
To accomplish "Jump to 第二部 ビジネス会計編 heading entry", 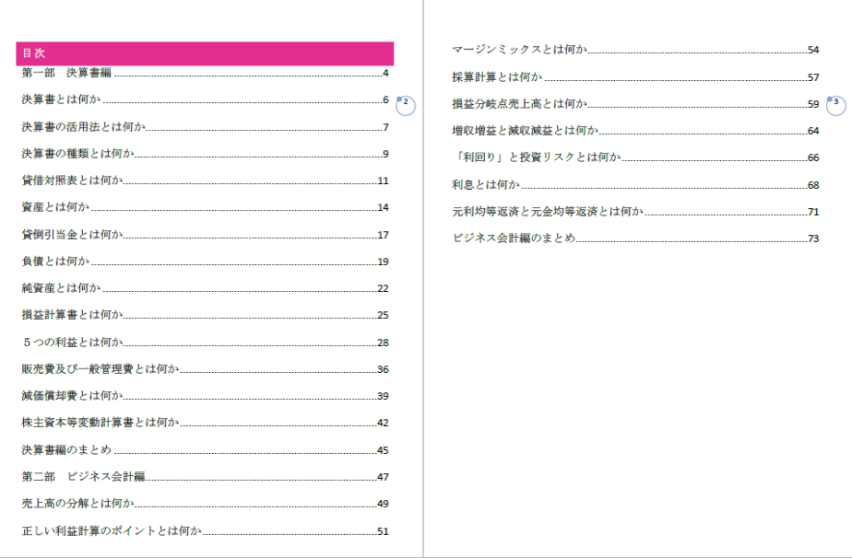I will [83, 477].
